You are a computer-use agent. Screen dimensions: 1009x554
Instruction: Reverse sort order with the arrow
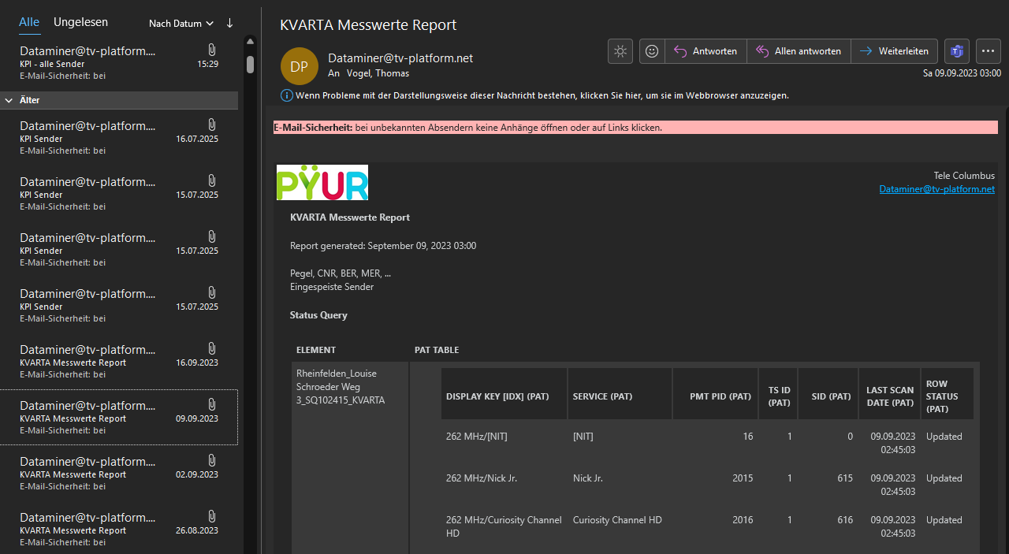[x=229, y=23]
